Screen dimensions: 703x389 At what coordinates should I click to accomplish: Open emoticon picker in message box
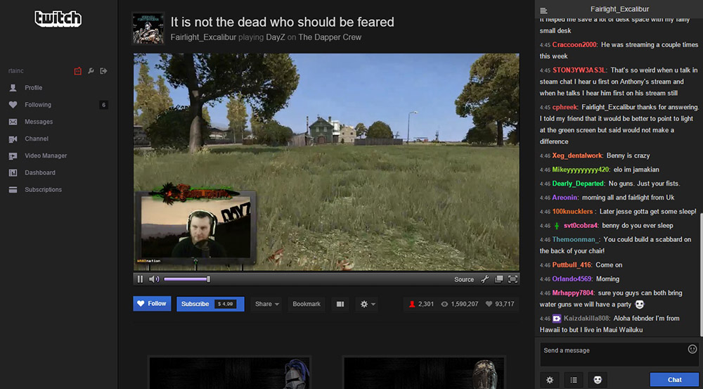692,349
